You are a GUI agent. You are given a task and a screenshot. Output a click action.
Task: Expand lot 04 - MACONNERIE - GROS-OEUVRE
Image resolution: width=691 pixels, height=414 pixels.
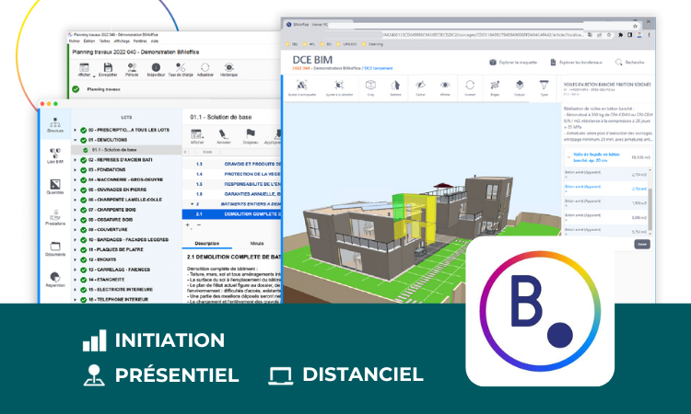point(76,180)
